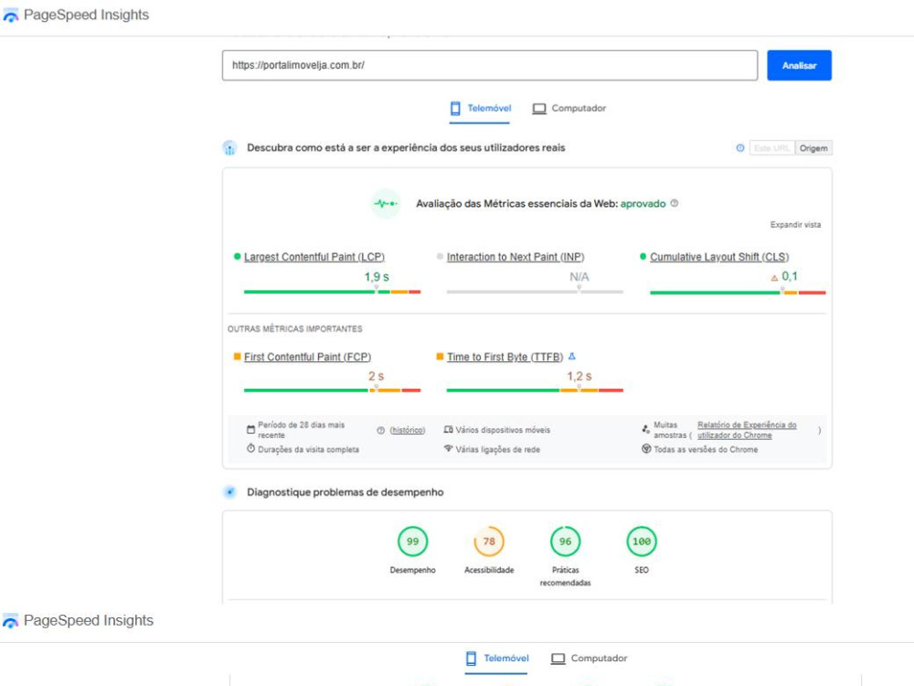
Task: Click the Chrome icon beside Todas as versões
Action: [646, 448]
